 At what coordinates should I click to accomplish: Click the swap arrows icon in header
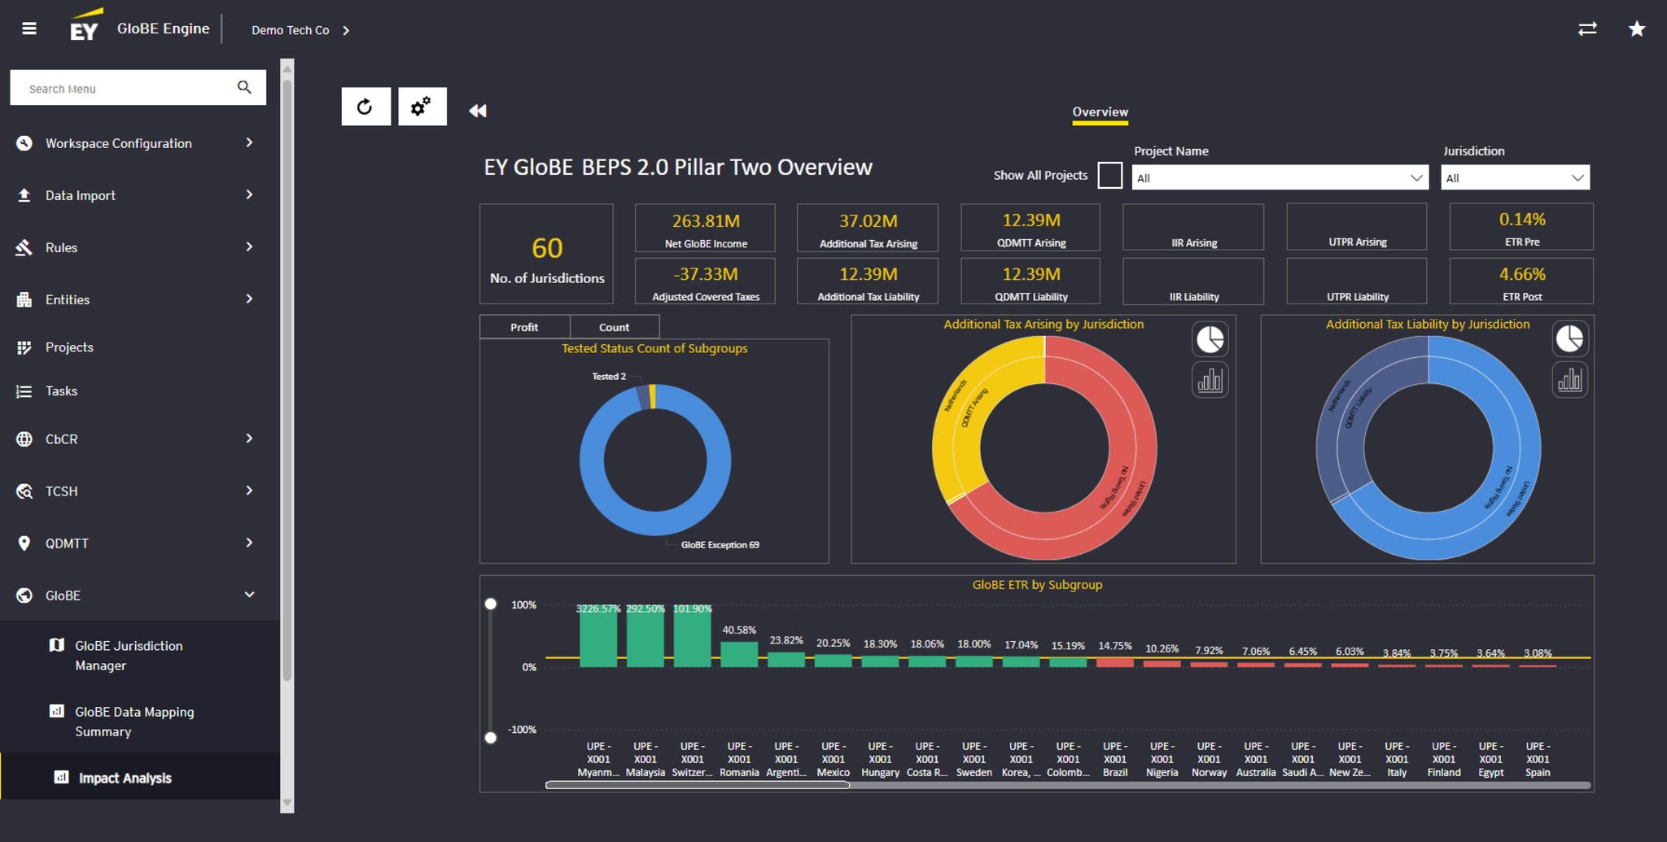[x=1587, y=29]
